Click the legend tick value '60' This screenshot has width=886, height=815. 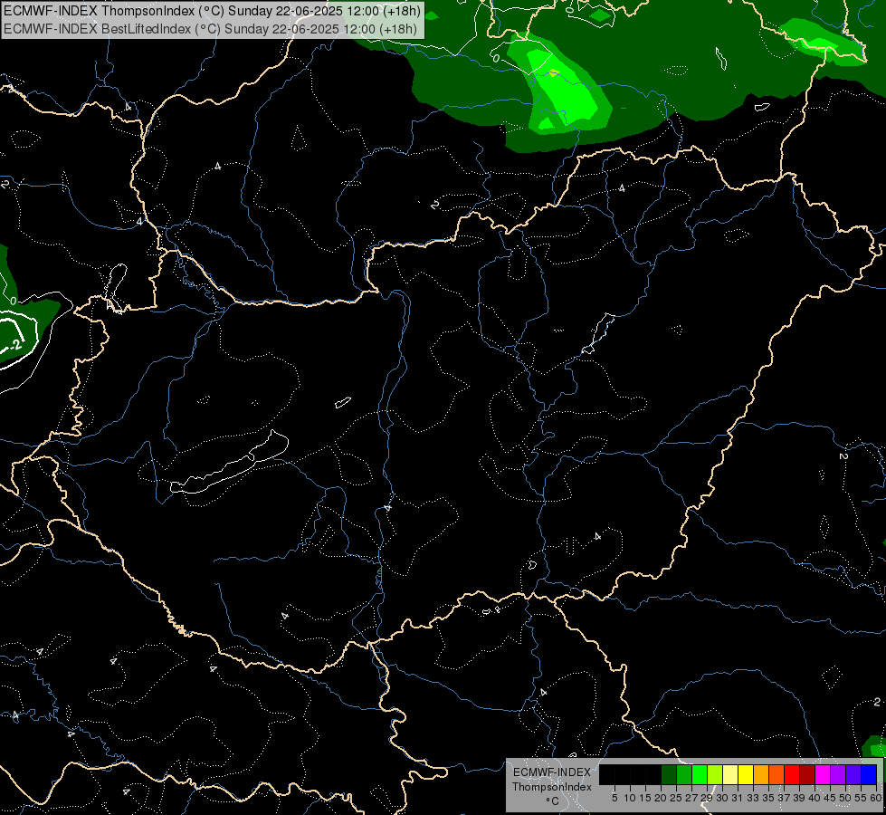tap(876, 798)
